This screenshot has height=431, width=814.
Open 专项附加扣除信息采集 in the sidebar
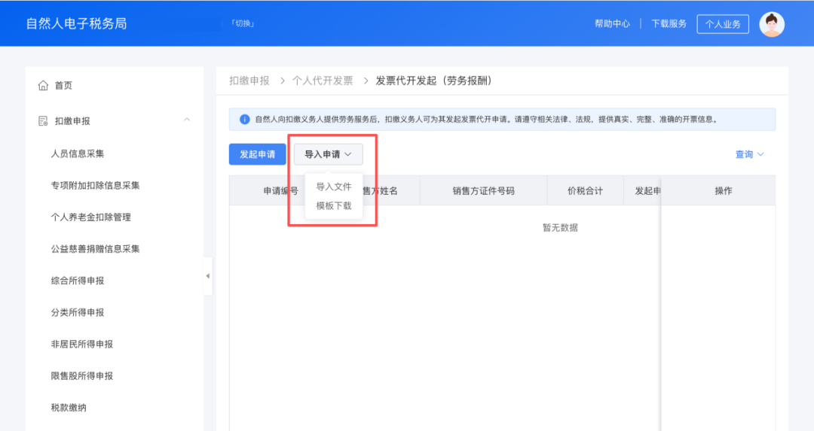pyautogui.click(x=95, y=186)
